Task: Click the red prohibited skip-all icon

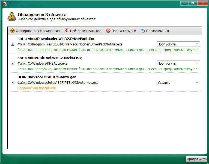Action: (108, 31)
